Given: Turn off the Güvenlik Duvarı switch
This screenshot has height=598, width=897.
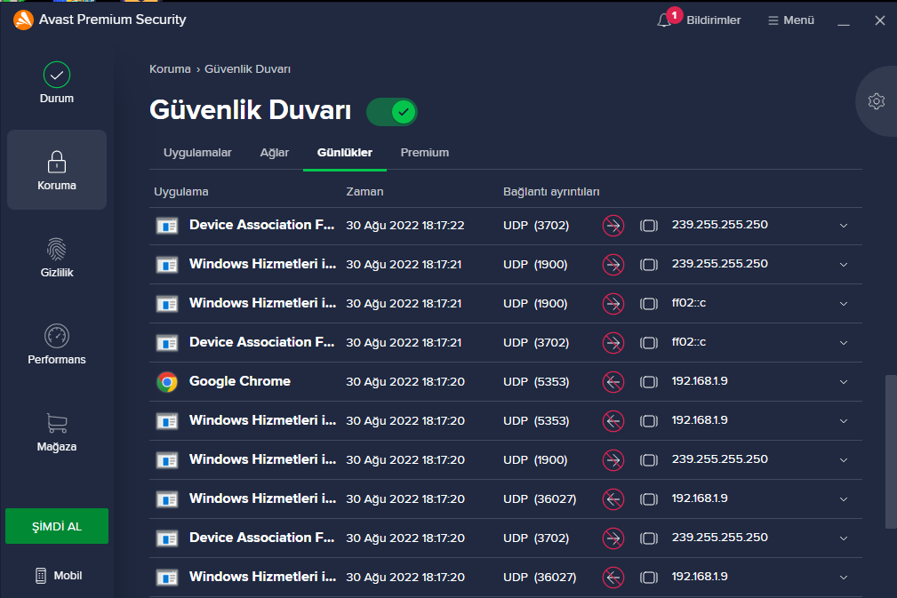Looking at the screenshot, I should click(392, 112).
